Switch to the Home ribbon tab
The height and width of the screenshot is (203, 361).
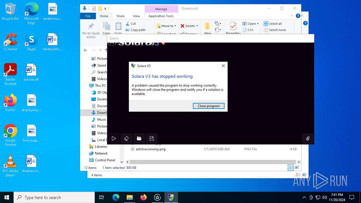(x=104, y=16)
